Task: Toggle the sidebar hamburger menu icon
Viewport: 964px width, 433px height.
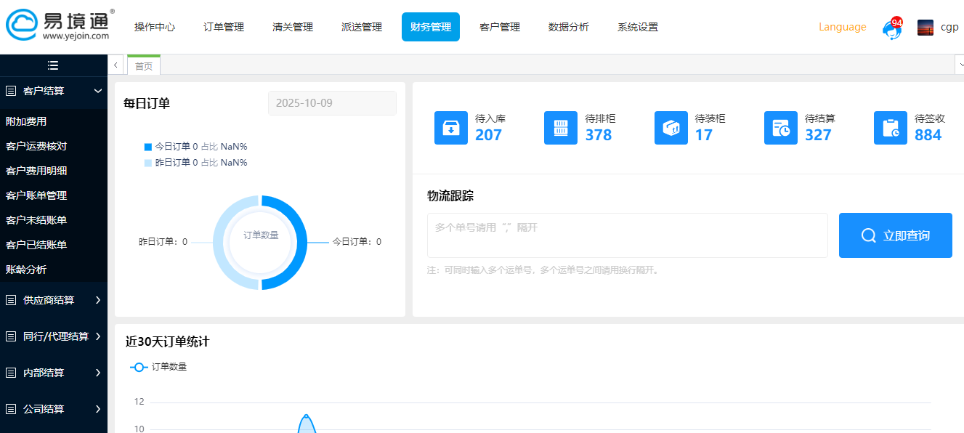Action: 53,65
